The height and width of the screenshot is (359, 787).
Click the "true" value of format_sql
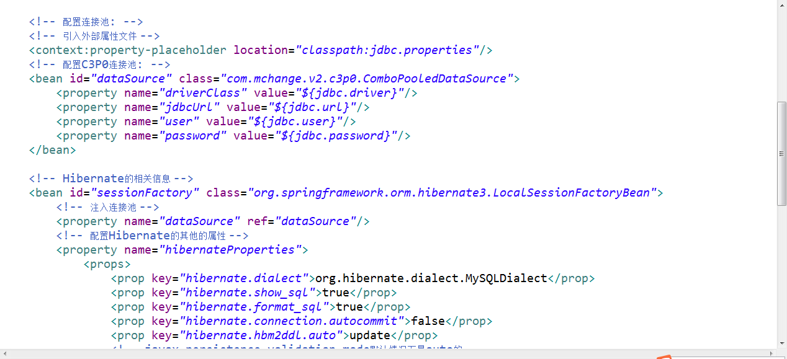pyautogui.click(x=349, y=307)
